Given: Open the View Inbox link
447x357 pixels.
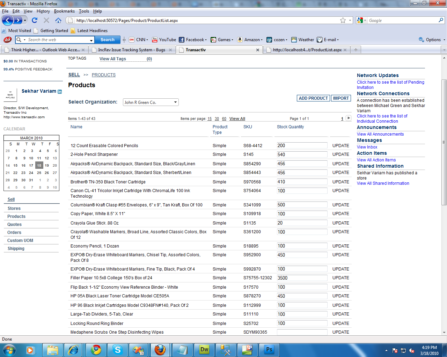Looking at the screenshot, I should click(x=367, y=147).
